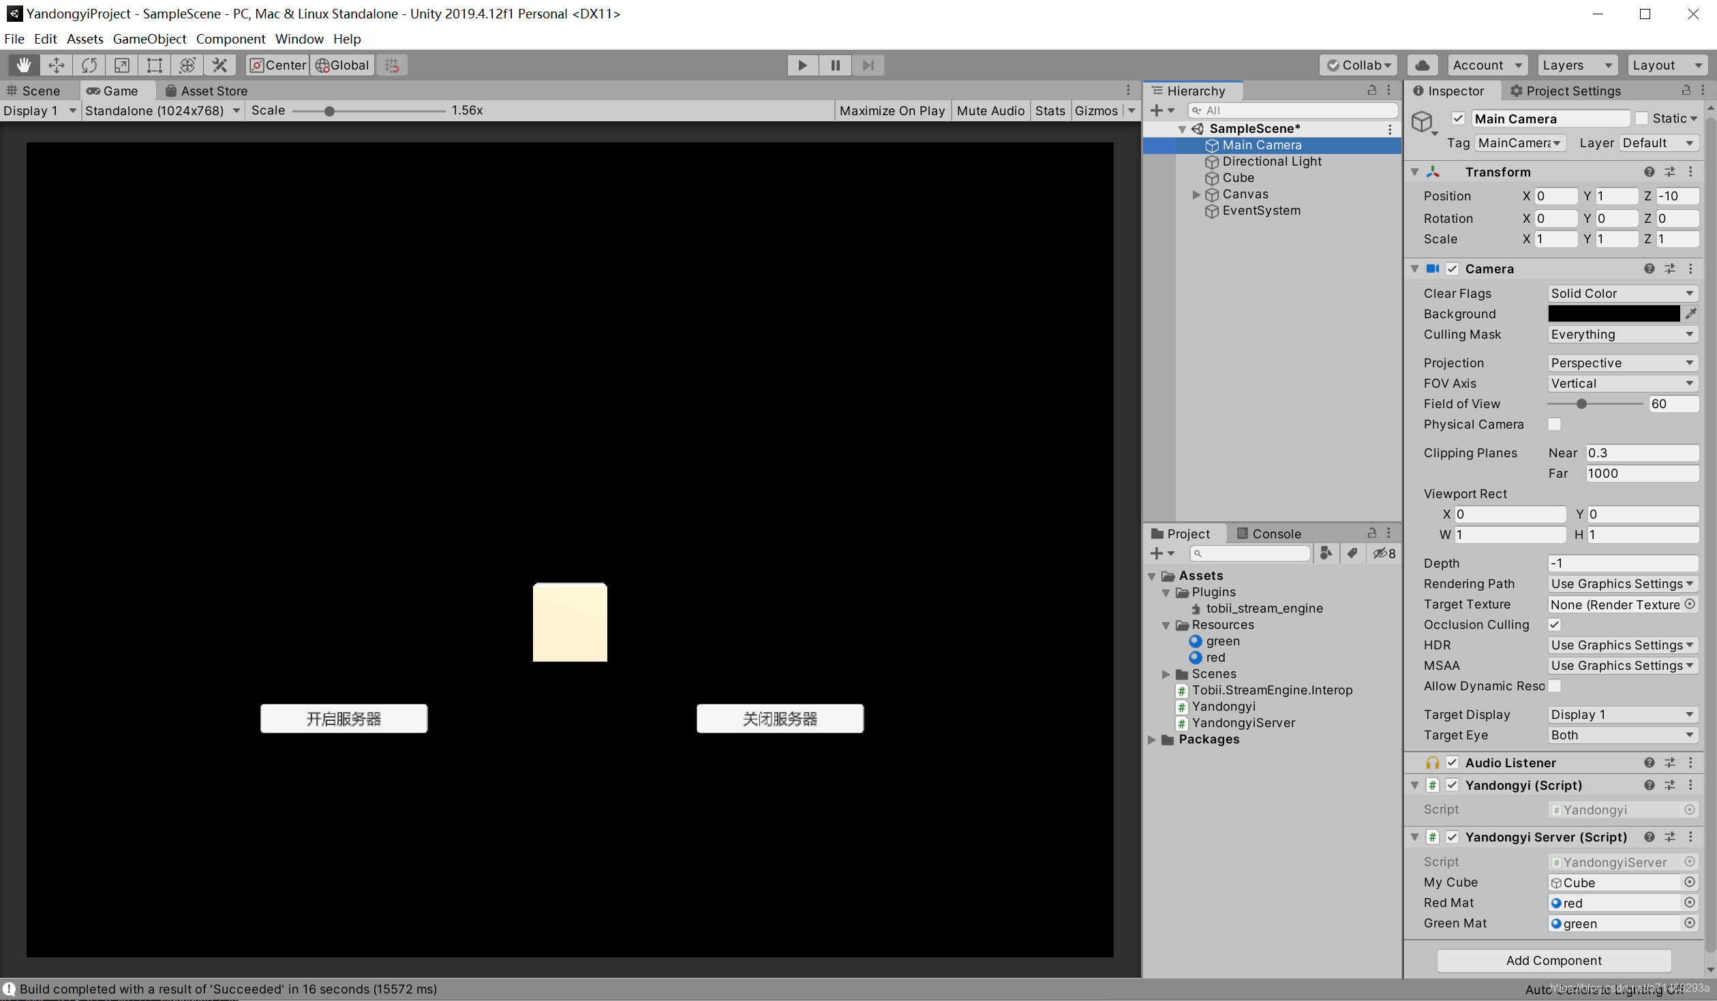
Task: Open the GameObject menu
Action: tap(149, 39)
